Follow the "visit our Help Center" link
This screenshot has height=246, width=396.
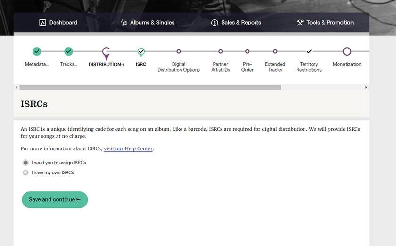(128, 149)
